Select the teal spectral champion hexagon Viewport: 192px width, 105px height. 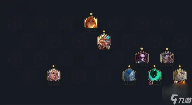coord(155,75)
